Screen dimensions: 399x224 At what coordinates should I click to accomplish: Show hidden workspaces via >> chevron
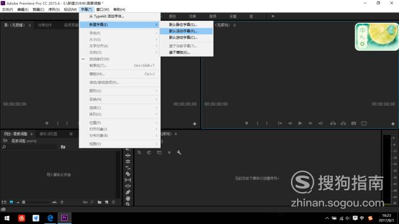(273, 17)
